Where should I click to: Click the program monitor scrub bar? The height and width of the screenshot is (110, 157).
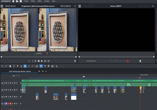coord(39,56)
